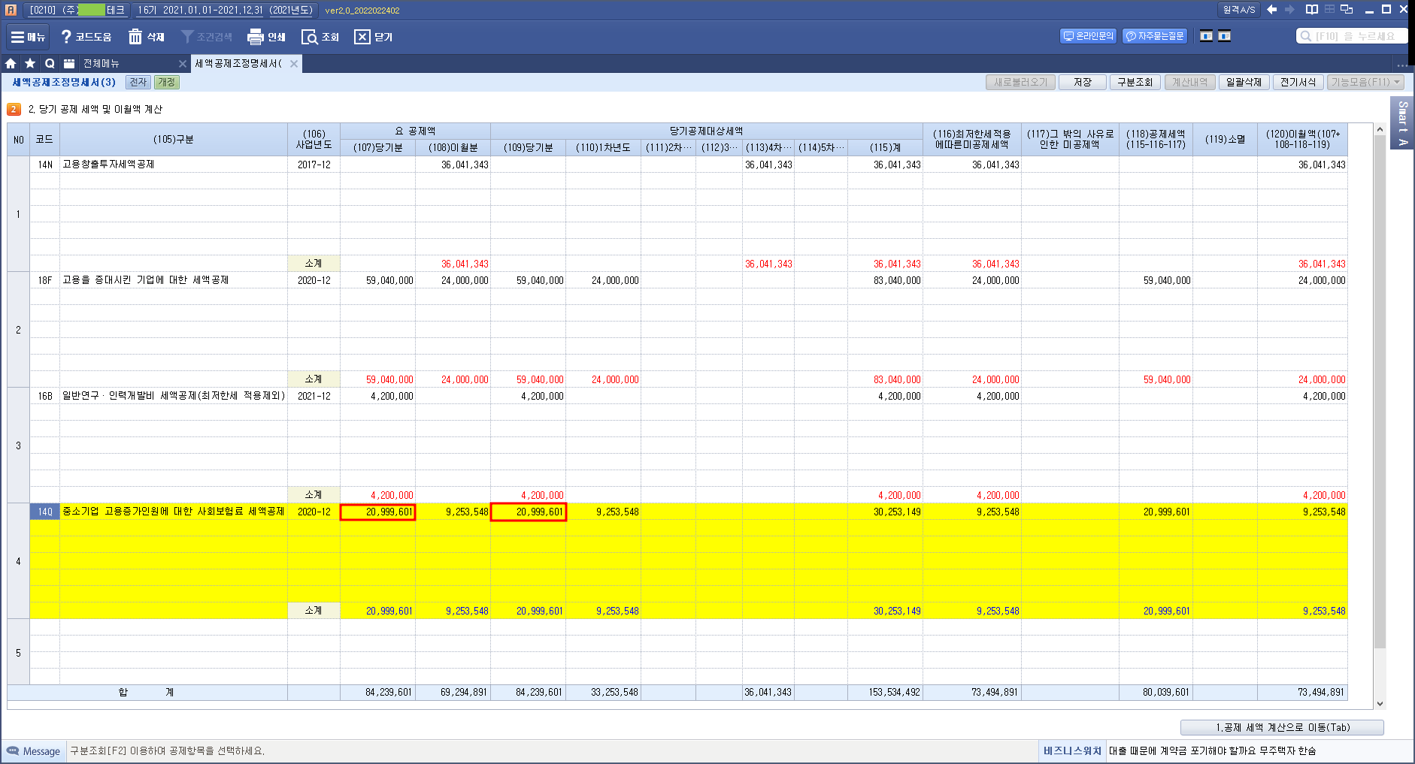The image size is (1415, 764).
Task: Open favorites with the star icon
Action: coord(30,64)
